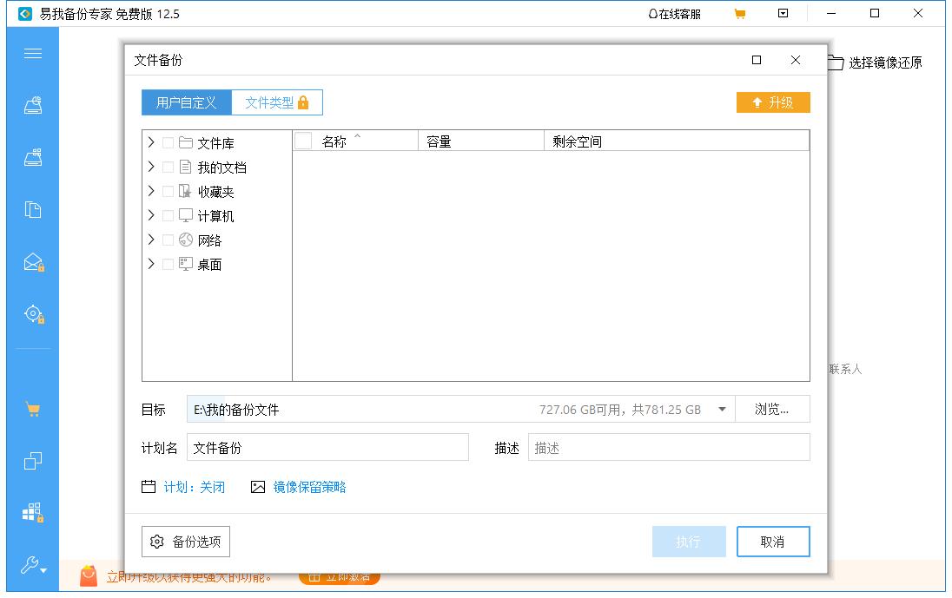Maximize the 文件备份 dialog
Screen dimensions: 952x598
757,60
